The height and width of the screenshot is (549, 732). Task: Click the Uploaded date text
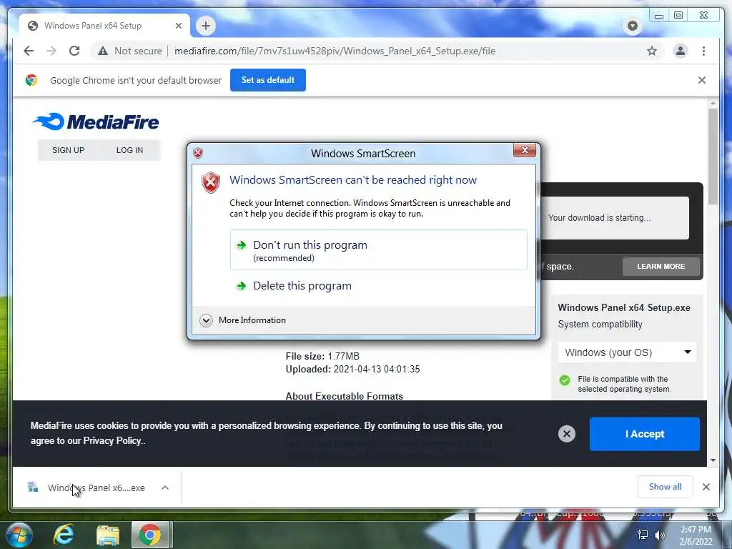pyautogui.click(x=352, y=370)
